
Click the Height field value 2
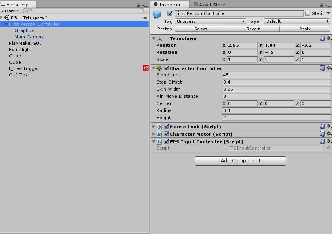276,118
